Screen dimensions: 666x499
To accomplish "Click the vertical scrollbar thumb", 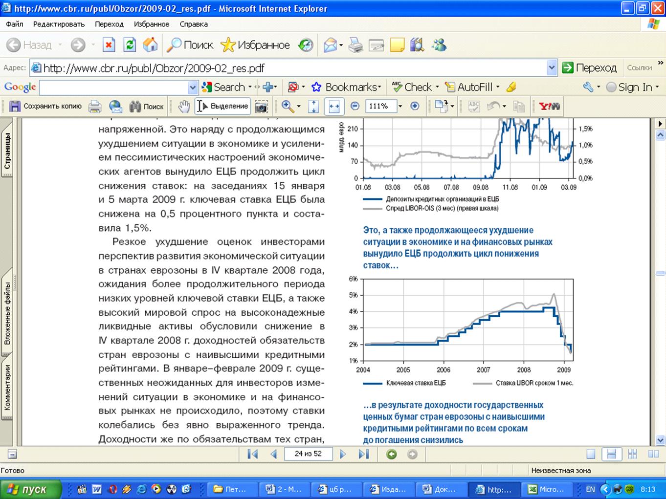I will tap(660, 273).
